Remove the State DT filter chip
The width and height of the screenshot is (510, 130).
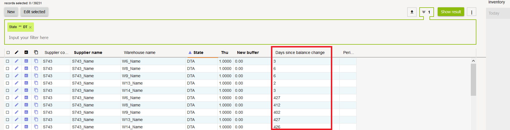point(31,28)
